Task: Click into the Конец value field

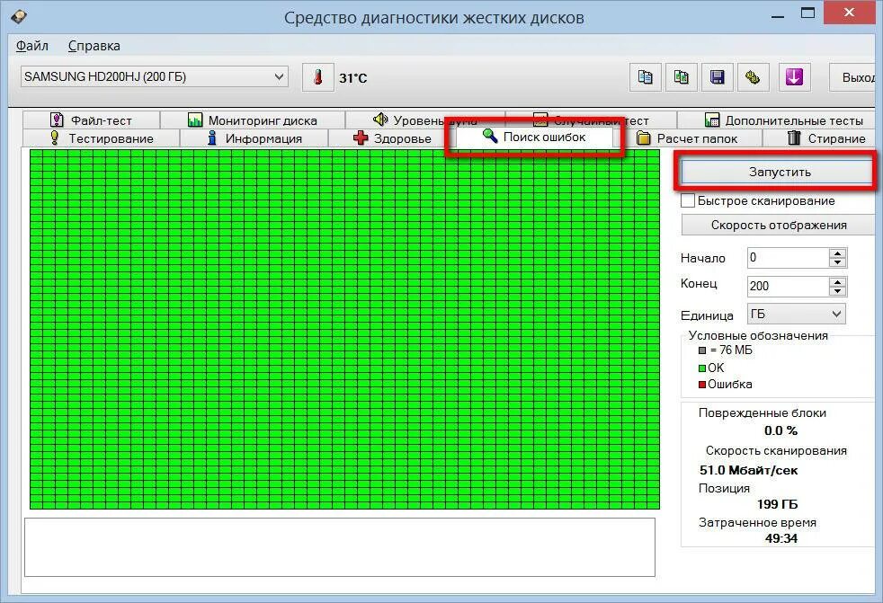Action: [x=788, y=286]
